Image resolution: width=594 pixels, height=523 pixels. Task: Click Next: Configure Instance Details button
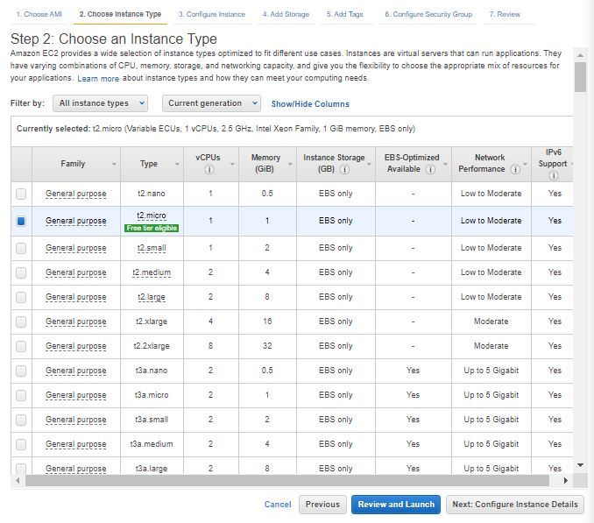coord(515,505)
